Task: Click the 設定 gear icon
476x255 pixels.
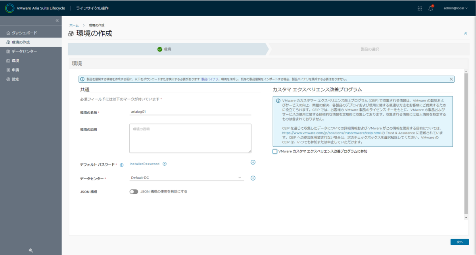Action: [x=8, y=79]
